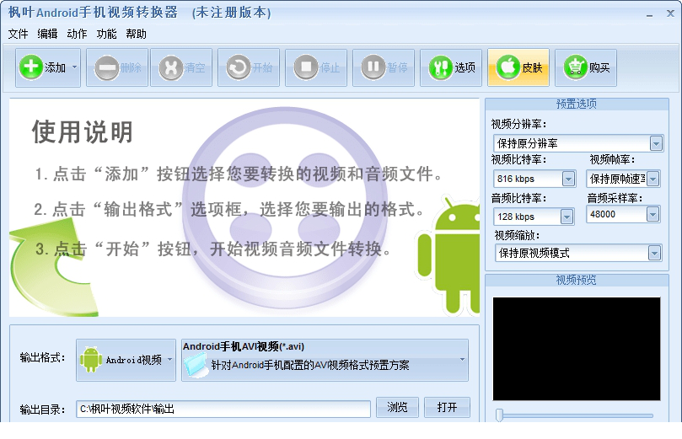Click the black video preview area

click(577, 349)
